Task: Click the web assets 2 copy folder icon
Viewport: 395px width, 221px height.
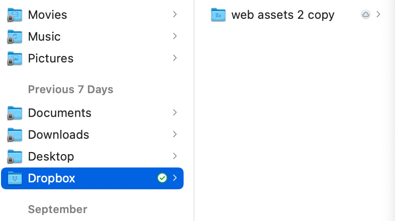Action: click(218, 15)
